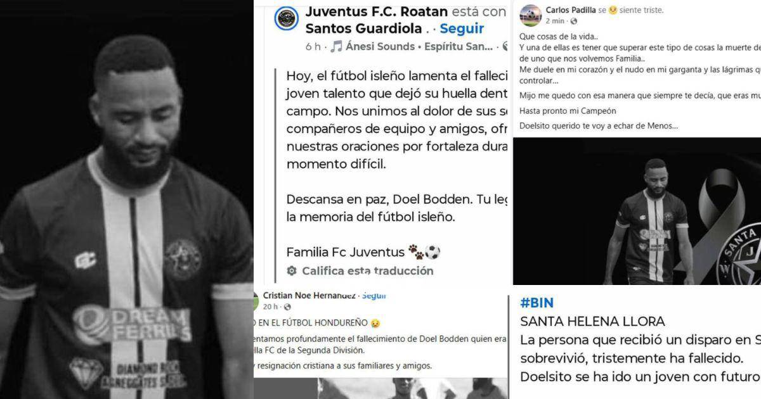Open Carlos Padilla's profile avatar
The height and width of the screenshot is (399, 761).
[x=530, y=15]
